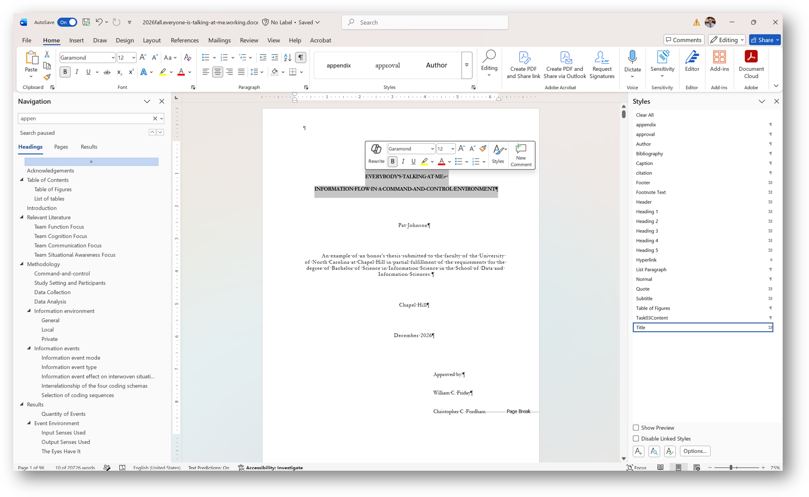This screenshot has height=497, width=809.
Task: Clear all formatting with eraser icon
Action: [x=188, y=58]
